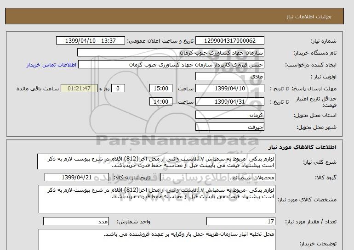The image size is (354, 250).
Task: Click the نام دستگاه خریدار field
Action: (177, 53)
